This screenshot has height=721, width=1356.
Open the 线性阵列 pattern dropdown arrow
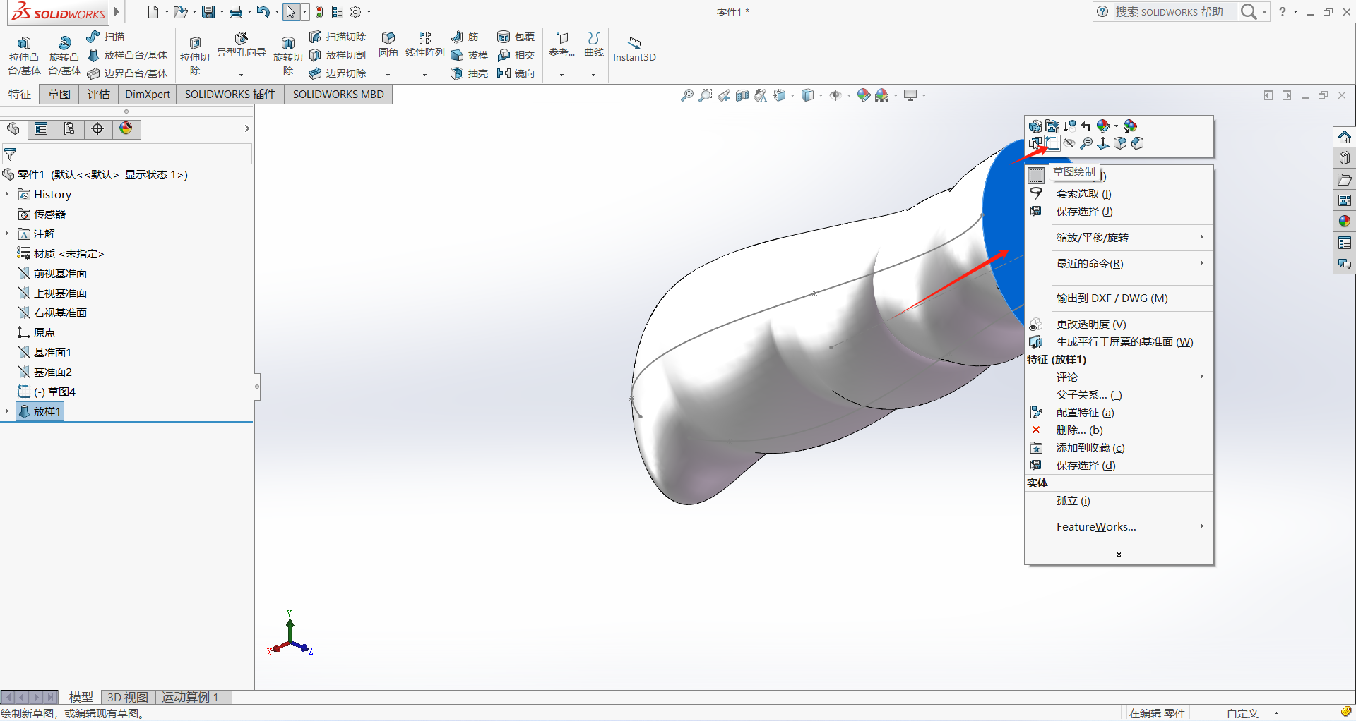(424, 75)
